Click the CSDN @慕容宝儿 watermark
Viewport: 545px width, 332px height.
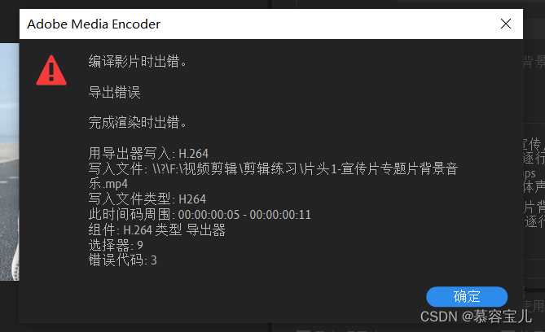pyautogui.click(x=476, y=317)
